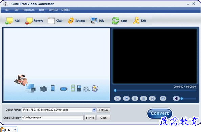Click the black video preview area
This screenshot has height=132, width=201.
point(155,56)
